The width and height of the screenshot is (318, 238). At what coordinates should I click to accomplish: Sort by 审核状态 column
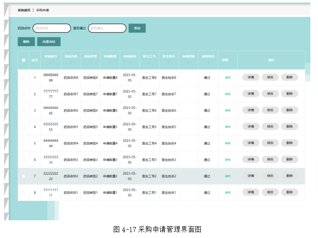(x=208, y=63)
